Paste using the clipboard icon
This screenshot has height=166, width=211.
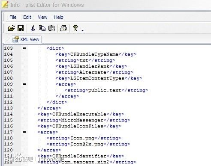pyautogui.click(x=51, y=28)
